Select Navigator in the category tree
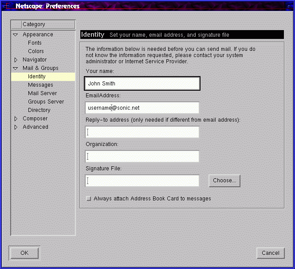Image resolution: width=295 pixels, height=269 pixels. 35,60
